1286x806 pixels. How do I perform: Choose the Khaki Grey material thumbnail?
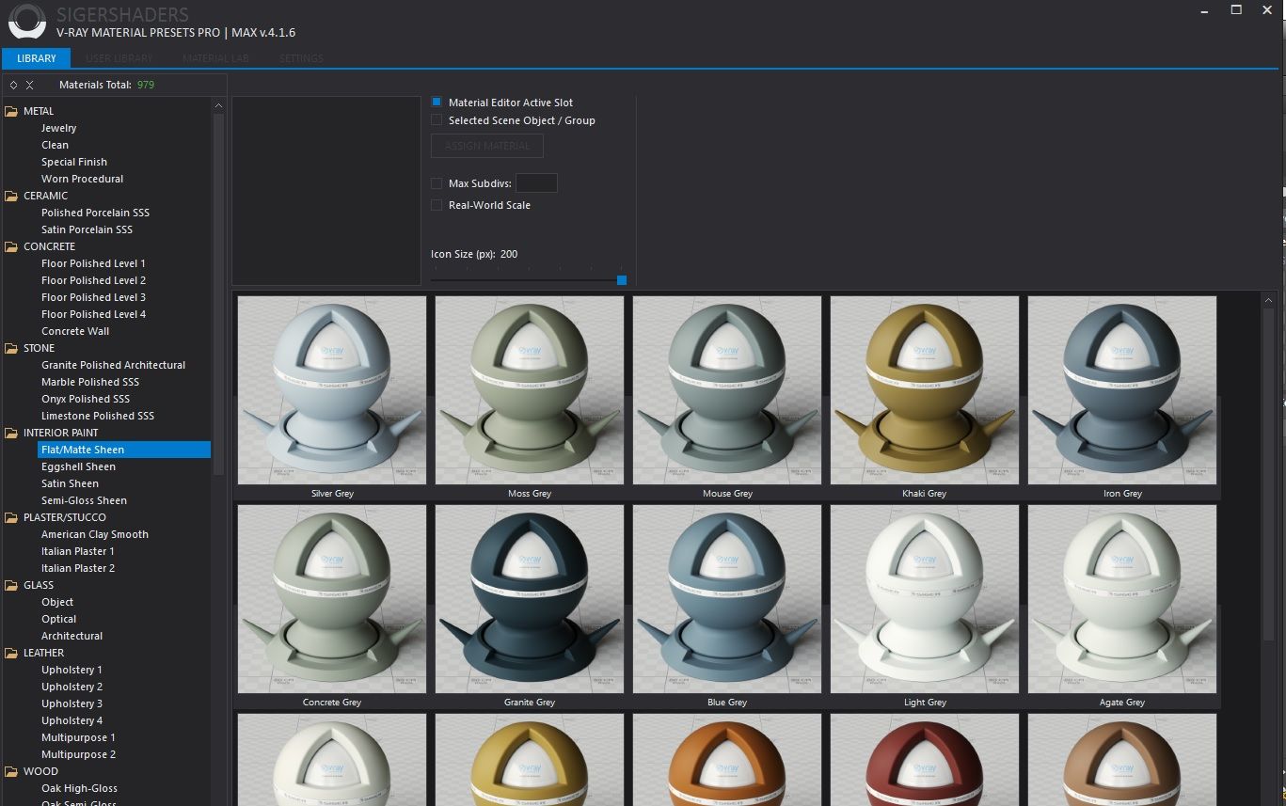coord(925,390)
